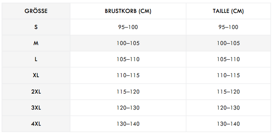Click waist measurement 130–140
The image size is (274, 140).
coord(228,124)
